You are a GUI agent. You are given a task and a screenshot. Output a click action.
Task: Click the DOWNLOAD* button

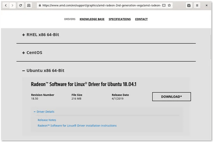coord(171,97)
